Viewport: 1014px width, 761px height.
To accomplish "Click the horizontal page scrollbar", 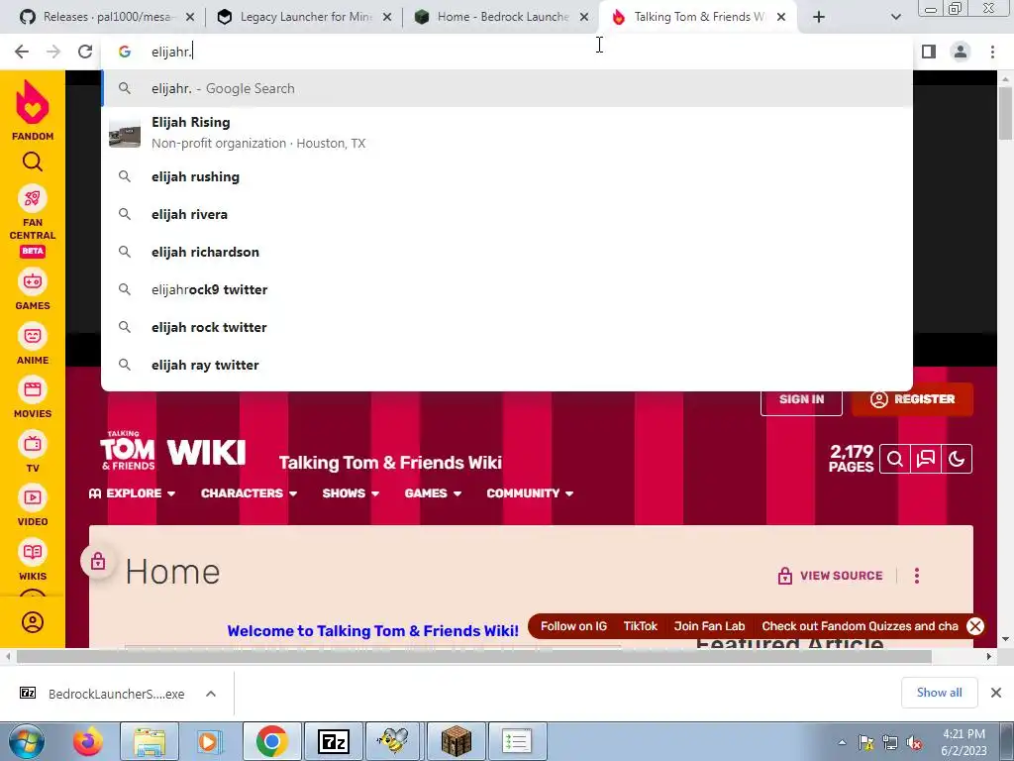I will click(x=474, y=657).
